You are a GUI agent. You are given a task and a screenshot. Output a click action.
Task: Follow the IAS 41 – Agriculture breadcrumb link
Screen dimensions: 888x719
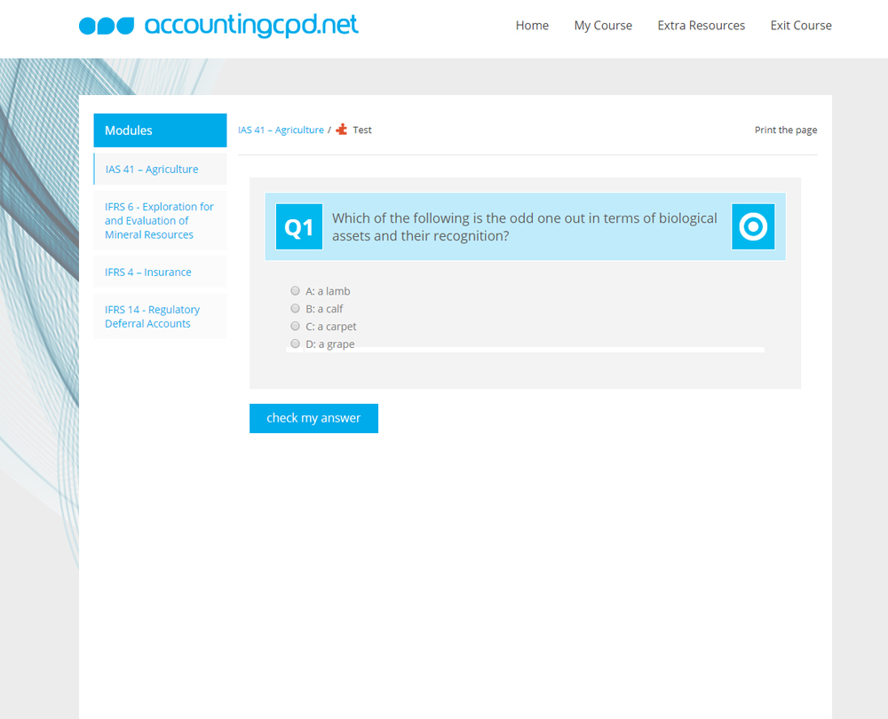point(281,130)
